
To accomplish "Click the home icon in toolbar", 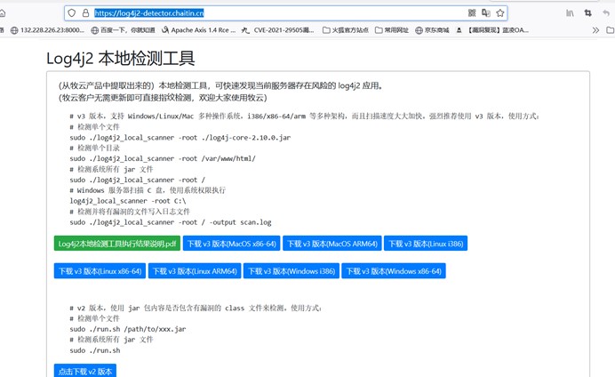I will coord(2,13).
